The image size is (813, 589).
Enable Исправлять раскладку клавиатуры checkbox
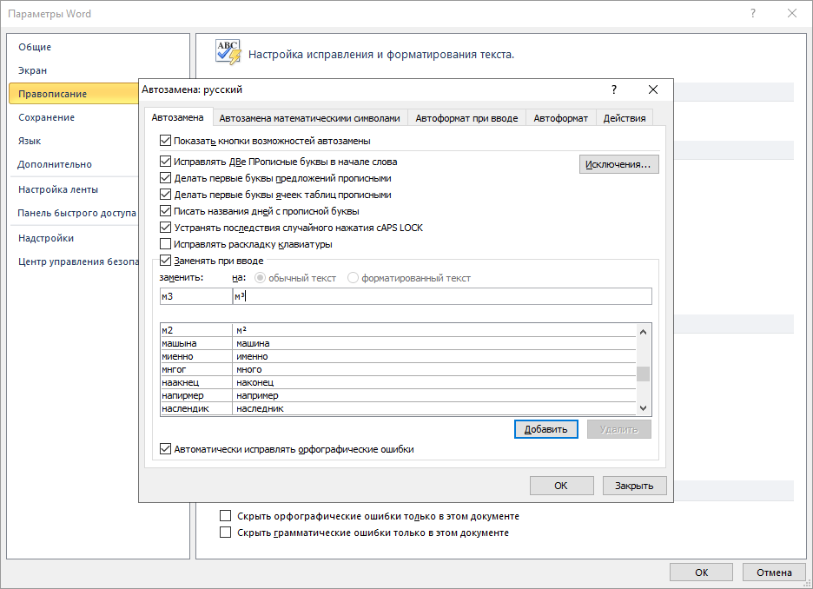tap(165, 244)
